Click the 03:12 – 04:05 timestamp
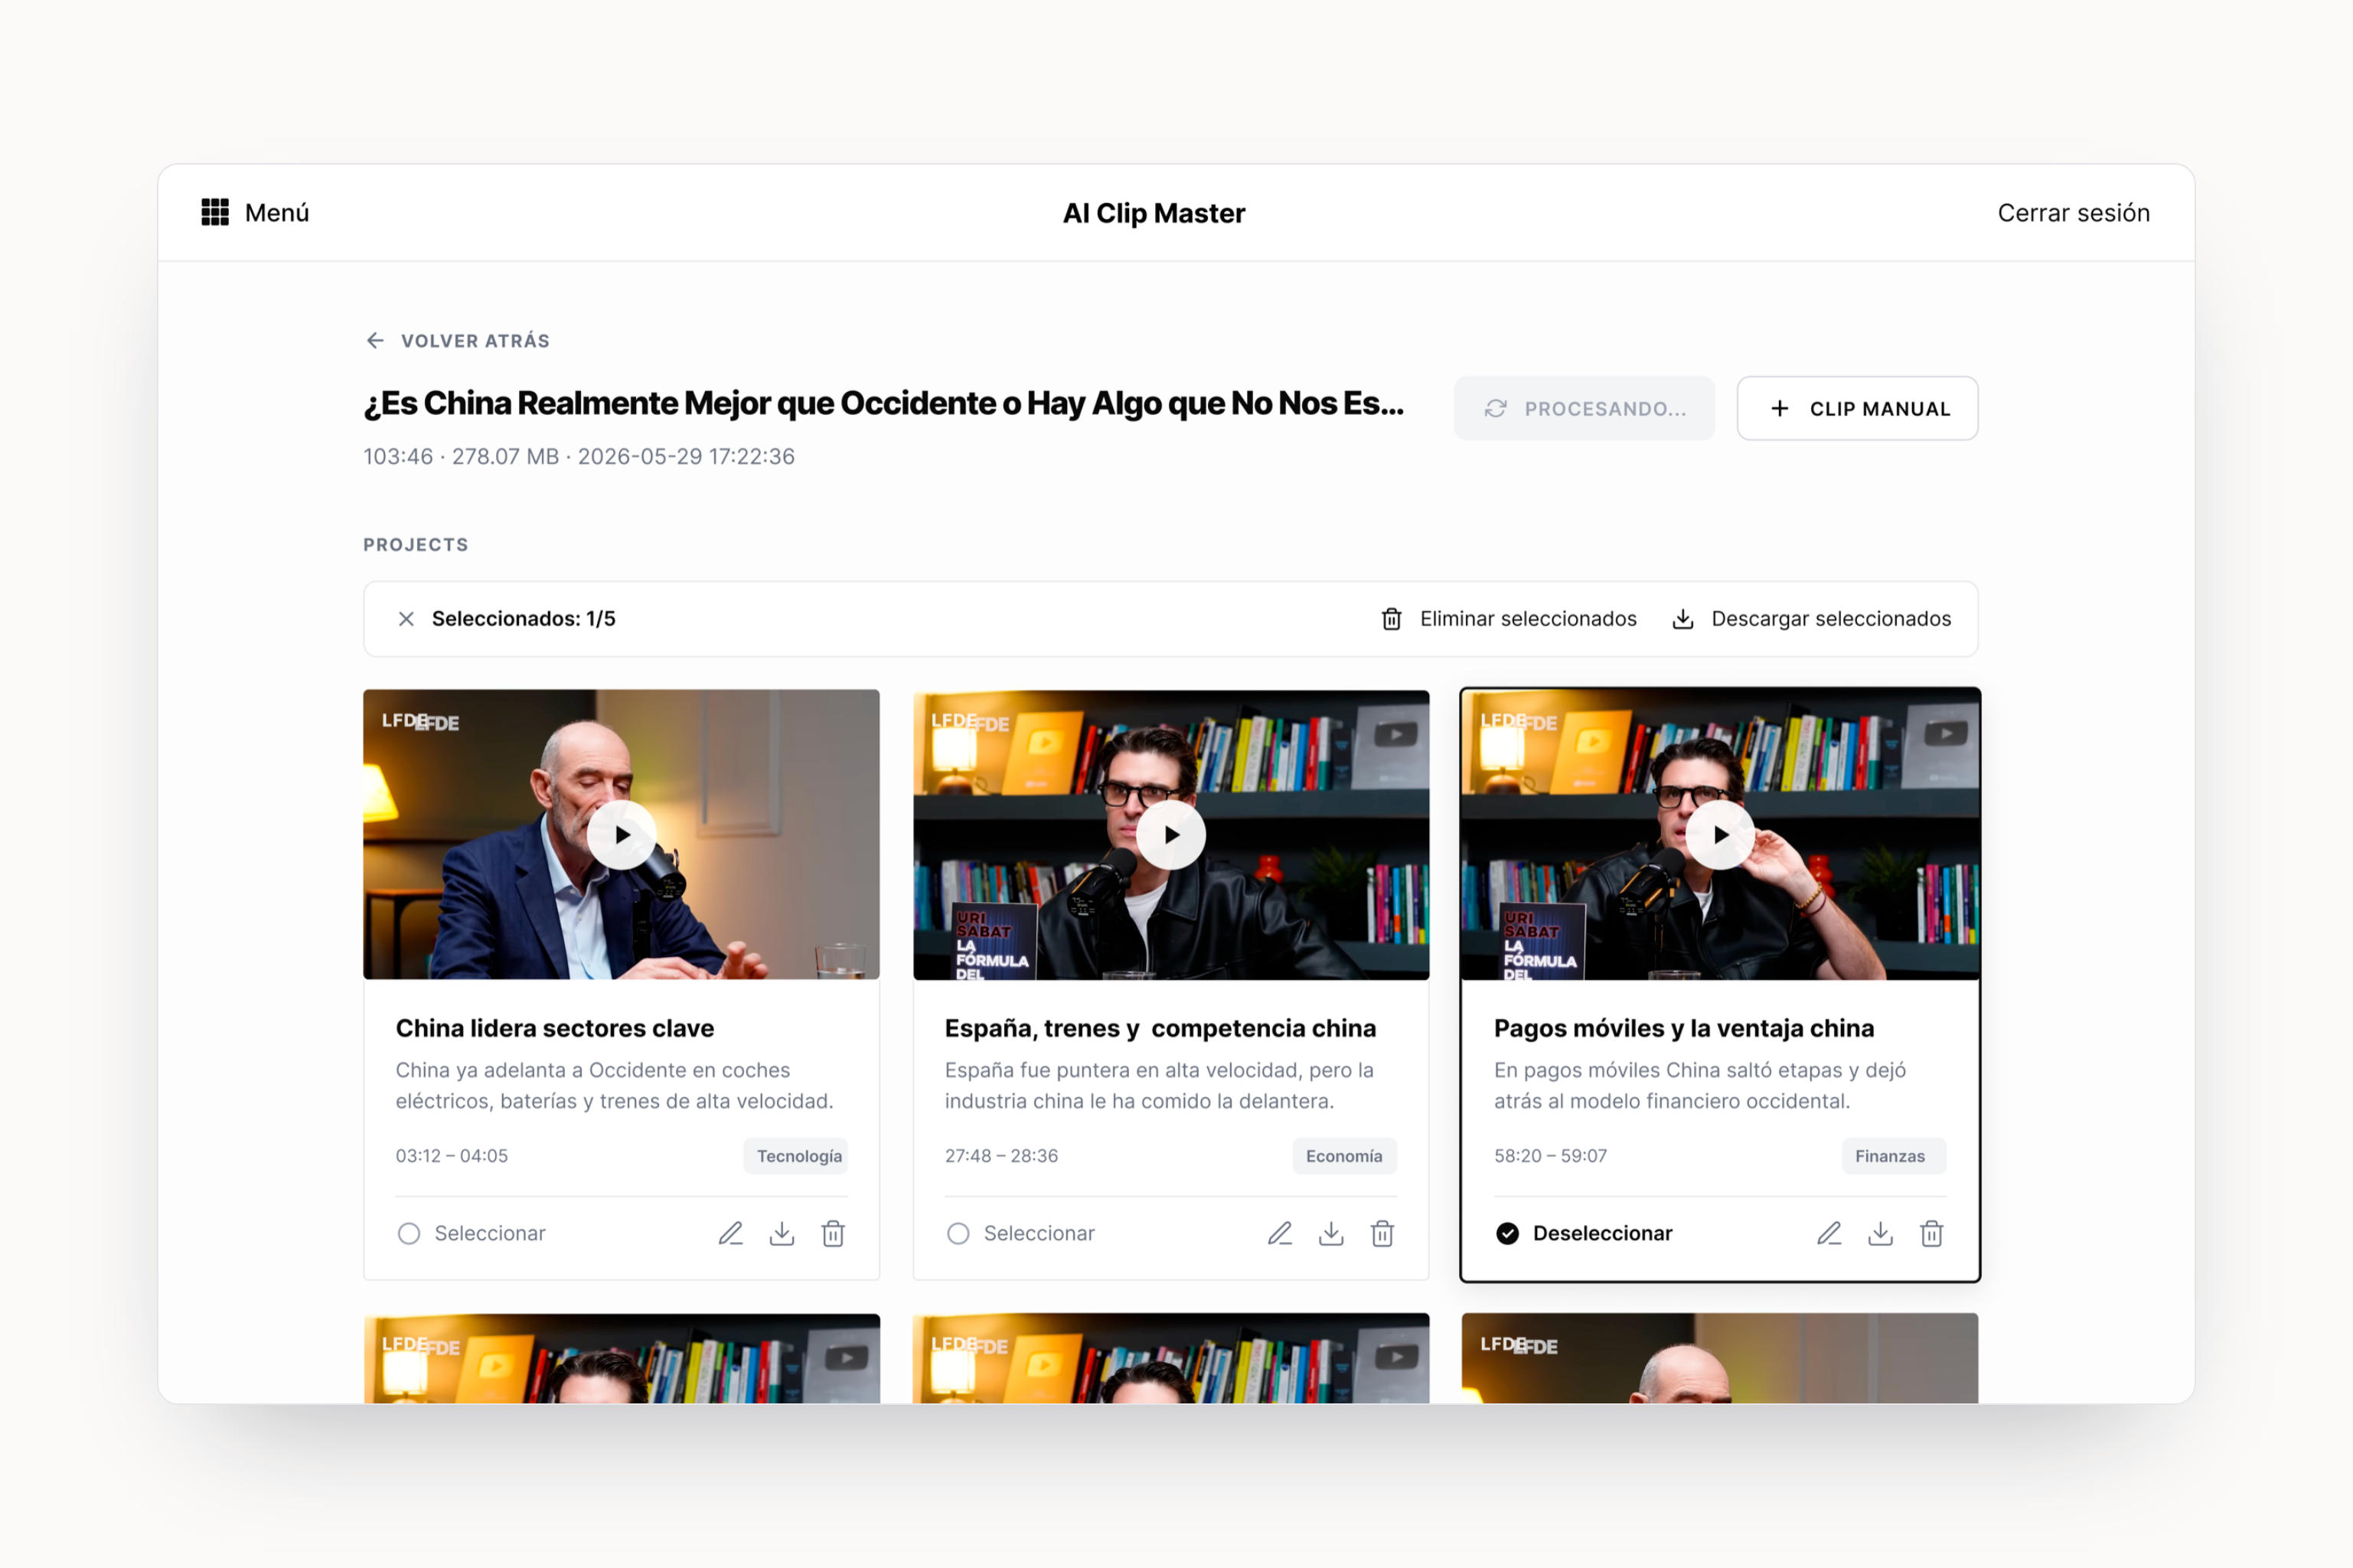 (x=452, y=1156)
